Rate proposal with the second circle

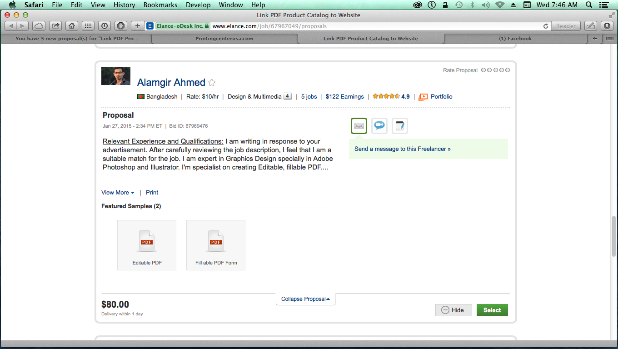pos(489,70)
